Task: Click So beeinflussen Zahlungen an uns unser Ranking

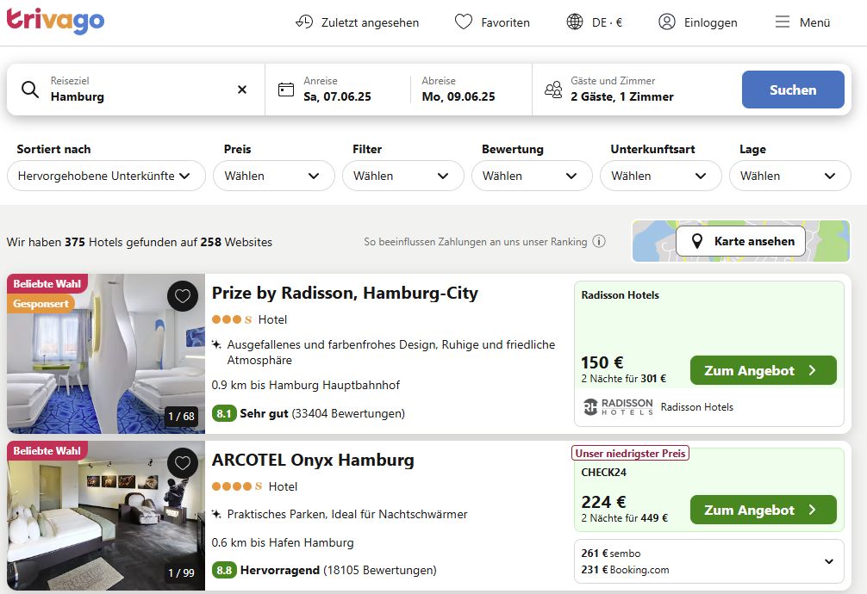Action: tap(476, 241)
